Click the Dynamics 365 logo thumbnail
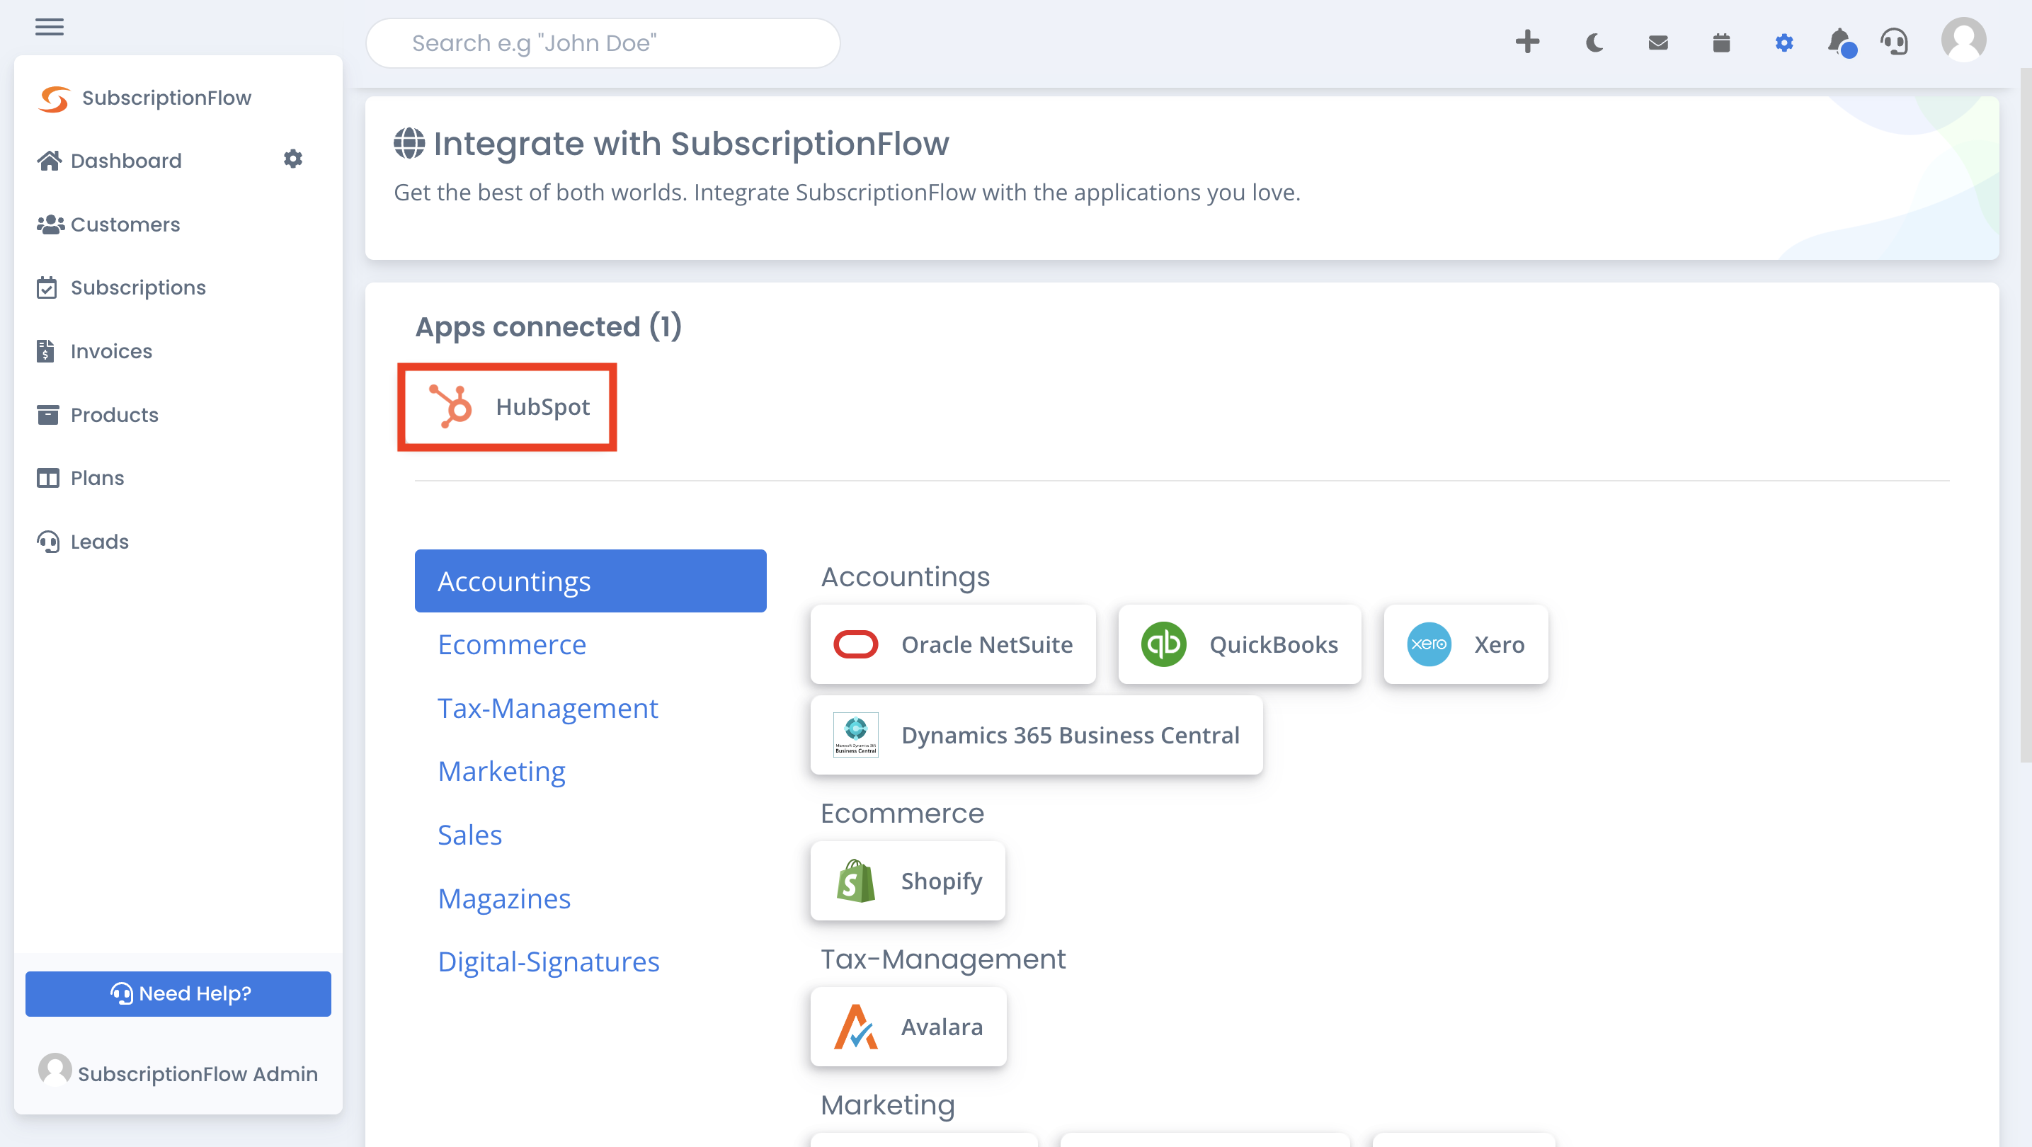This screenshot has height=1147, width=2032. point(855,734)
